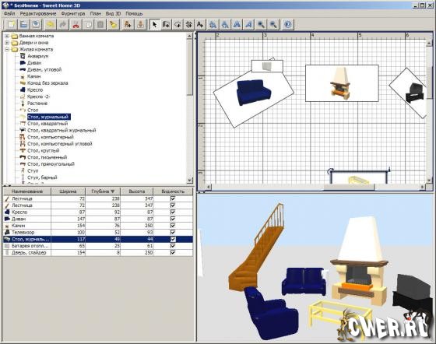Choose the Create walls tool
This screenshot has height=344, width=436.
(167, 25)
